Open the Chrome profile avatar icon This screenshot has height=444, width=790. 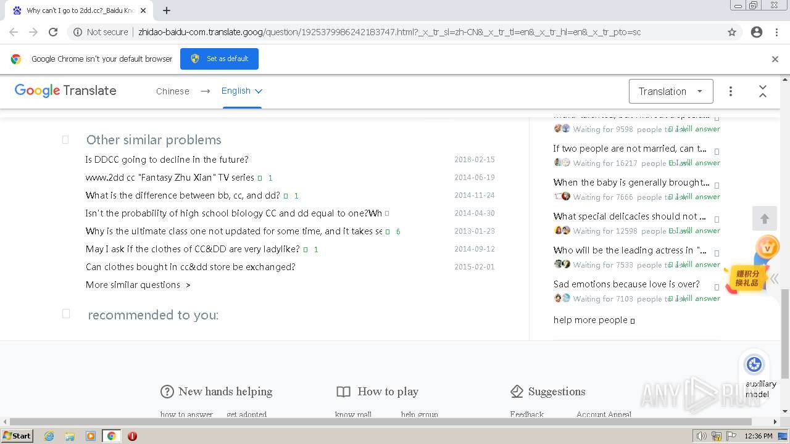click(x=757, y=32)
